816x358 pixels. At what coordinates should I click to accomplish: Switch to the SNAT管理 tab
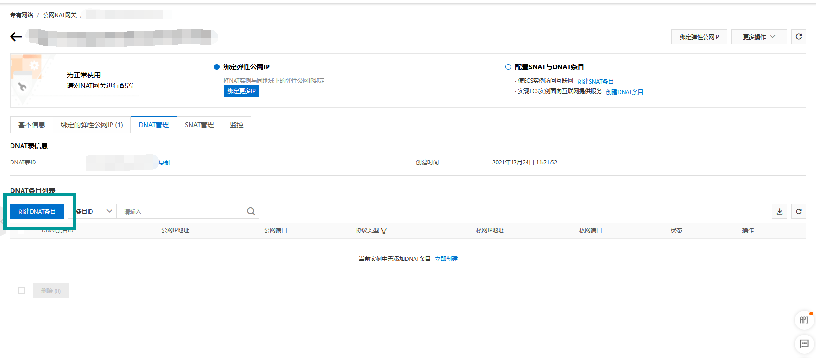pos(199,125)
